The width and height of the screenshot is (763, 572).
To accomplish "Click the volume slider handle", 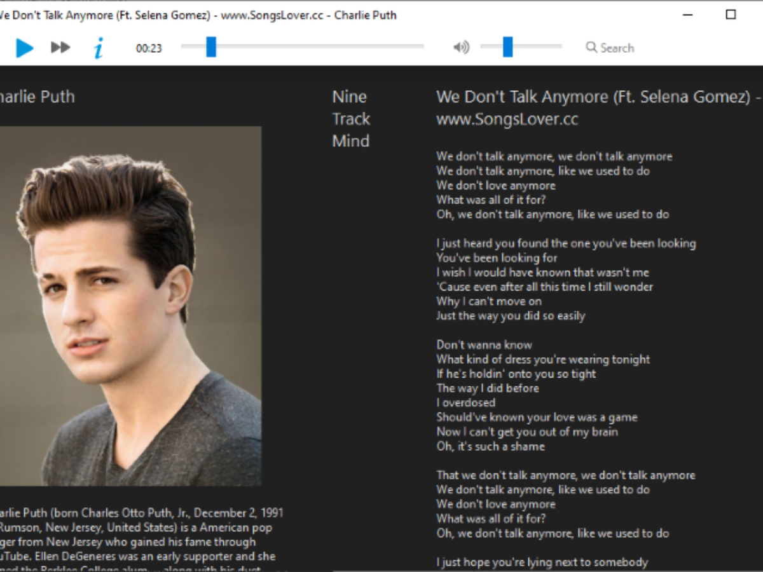I will click(x=507, y=46).
